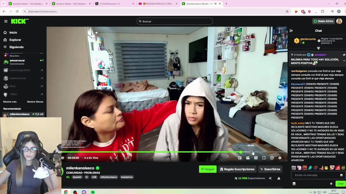The image size is (346, 194).
Task: Open the hamburger menu next to KICK logo
Action: tap(6, 21)
